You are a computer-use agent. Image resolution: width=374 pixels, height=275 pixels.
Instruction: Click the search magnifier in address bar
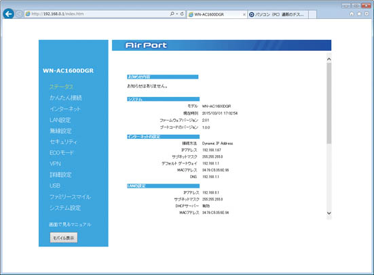point(172,14)
